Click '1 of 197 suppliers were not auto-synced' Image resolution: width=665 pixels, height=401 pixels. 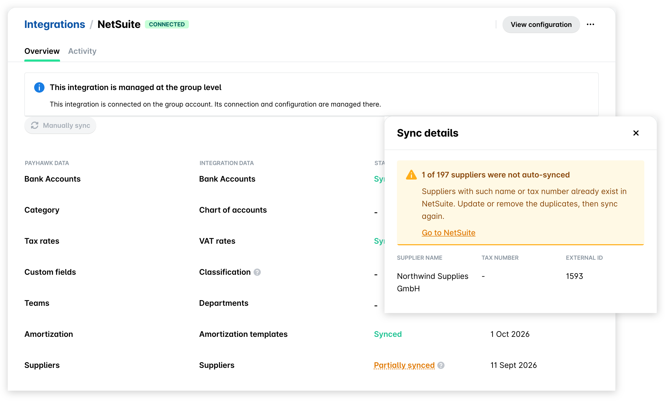(x=496, y=175)
